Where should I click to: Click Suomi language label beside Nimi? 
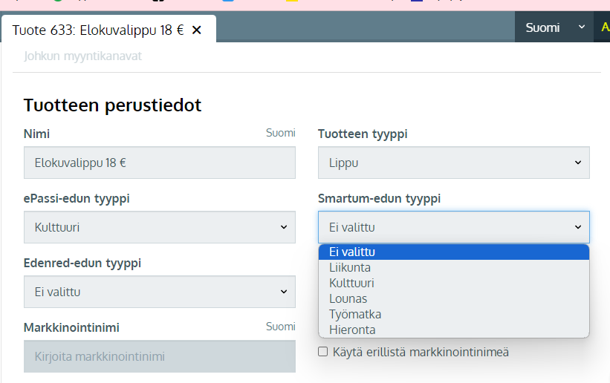[x=280, y=133]
